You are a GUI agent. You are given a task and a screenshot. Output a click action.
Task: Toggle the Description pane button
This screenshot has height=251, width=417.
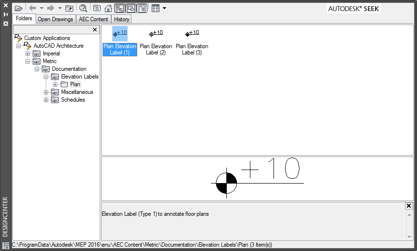click(142, 9)
